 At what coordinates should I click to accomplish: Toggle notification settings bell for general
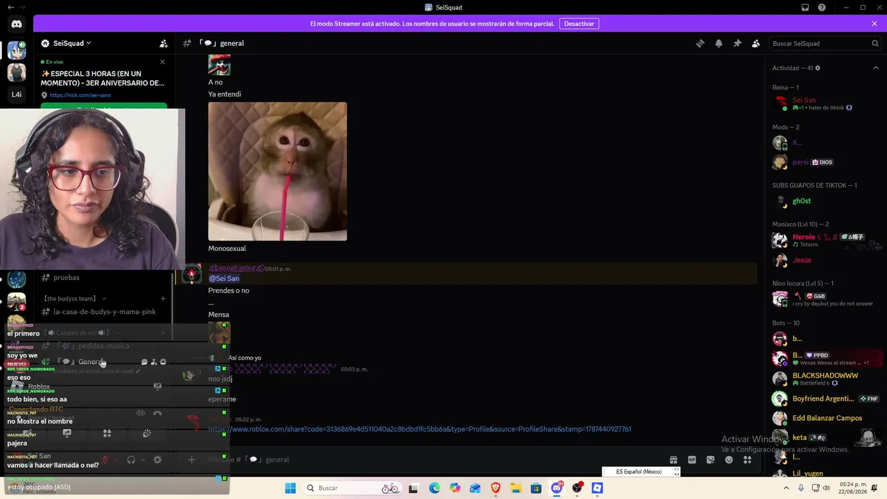pos(719,43)
